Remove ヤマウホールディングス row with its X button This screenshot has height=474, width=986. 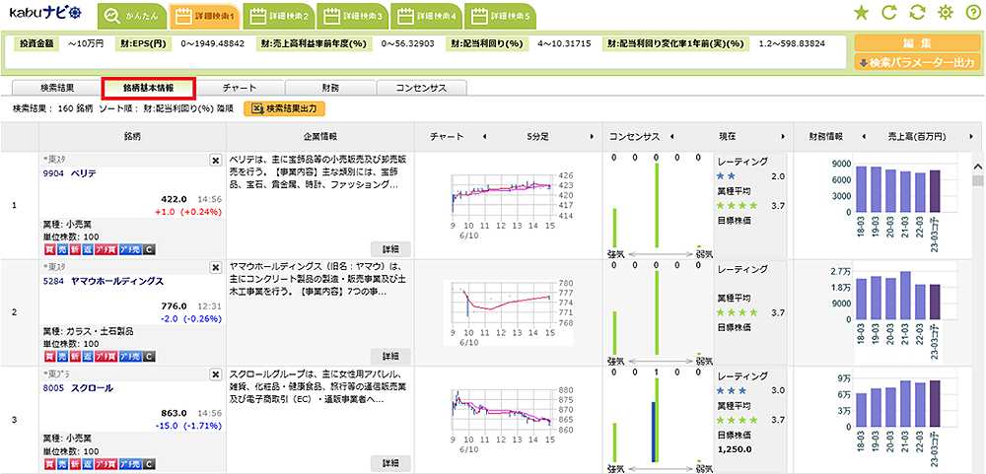click(x=215, y=267)
